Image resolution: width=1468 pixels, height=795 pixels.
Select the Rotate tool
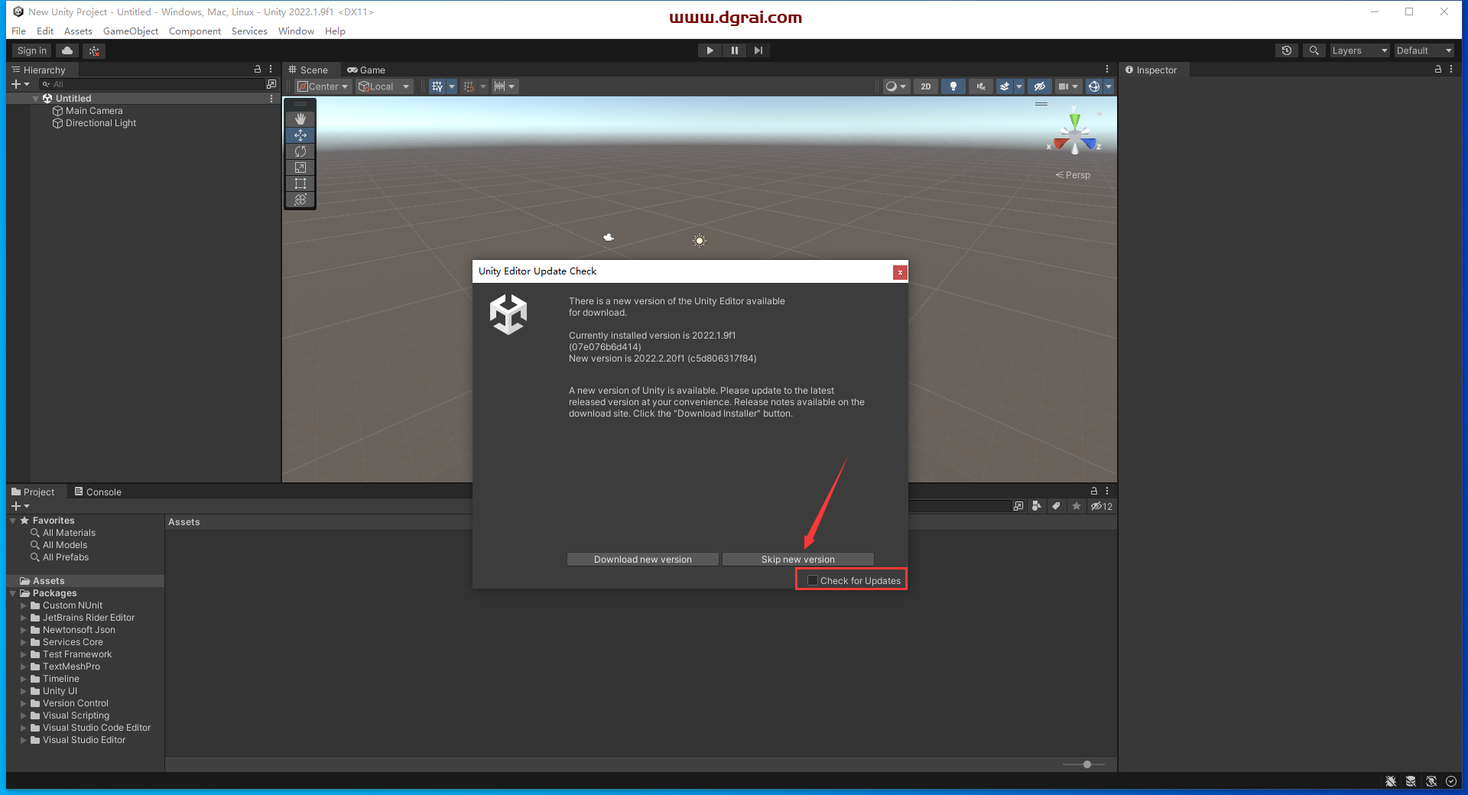(300, 151)
